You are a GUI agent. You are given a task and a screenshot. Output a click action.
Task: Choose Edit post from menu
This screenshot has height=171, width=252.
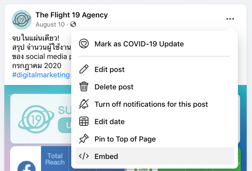pyautogui.click(x=155, y=69)
